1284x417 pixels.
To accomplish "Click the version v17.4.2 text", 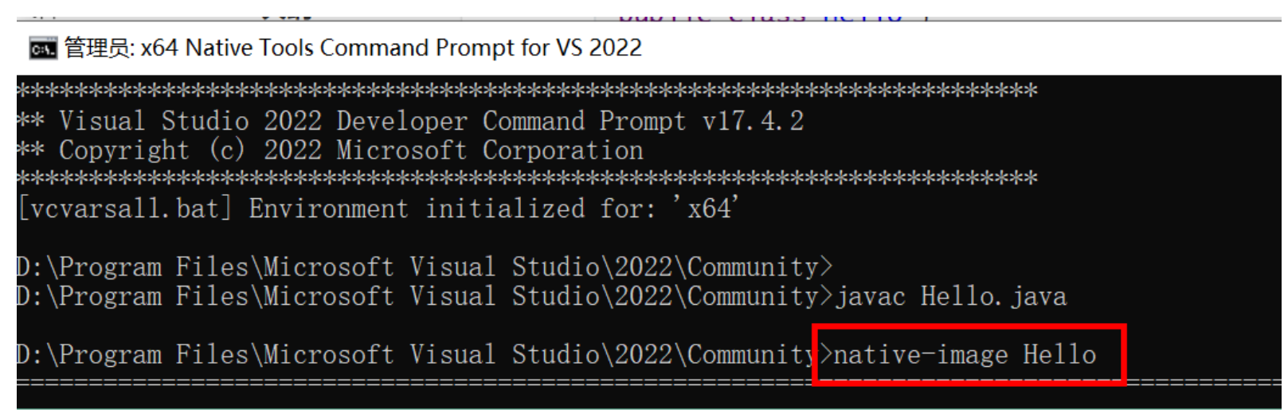I will pos(754,121).
